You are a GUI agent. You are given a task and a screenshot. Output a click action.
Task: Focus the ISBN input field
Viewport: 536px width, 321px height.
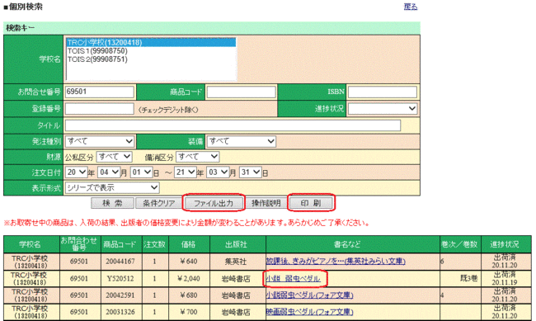pos(382,92)
